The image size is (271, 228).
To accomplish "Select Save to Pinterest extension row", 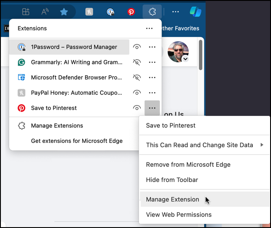I will click(x=69, y=108).
